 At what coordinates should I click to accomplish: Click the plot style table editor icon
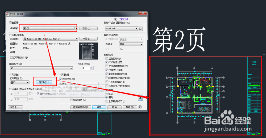140,29
